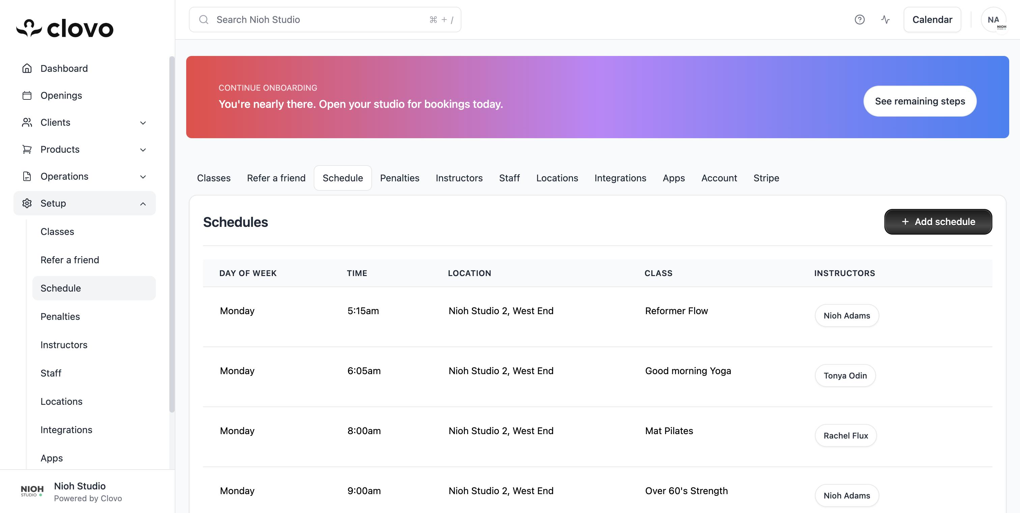Collapse the Setup menu chevron
Viewport: 1020px width, 513px height.
click(143, 203)
